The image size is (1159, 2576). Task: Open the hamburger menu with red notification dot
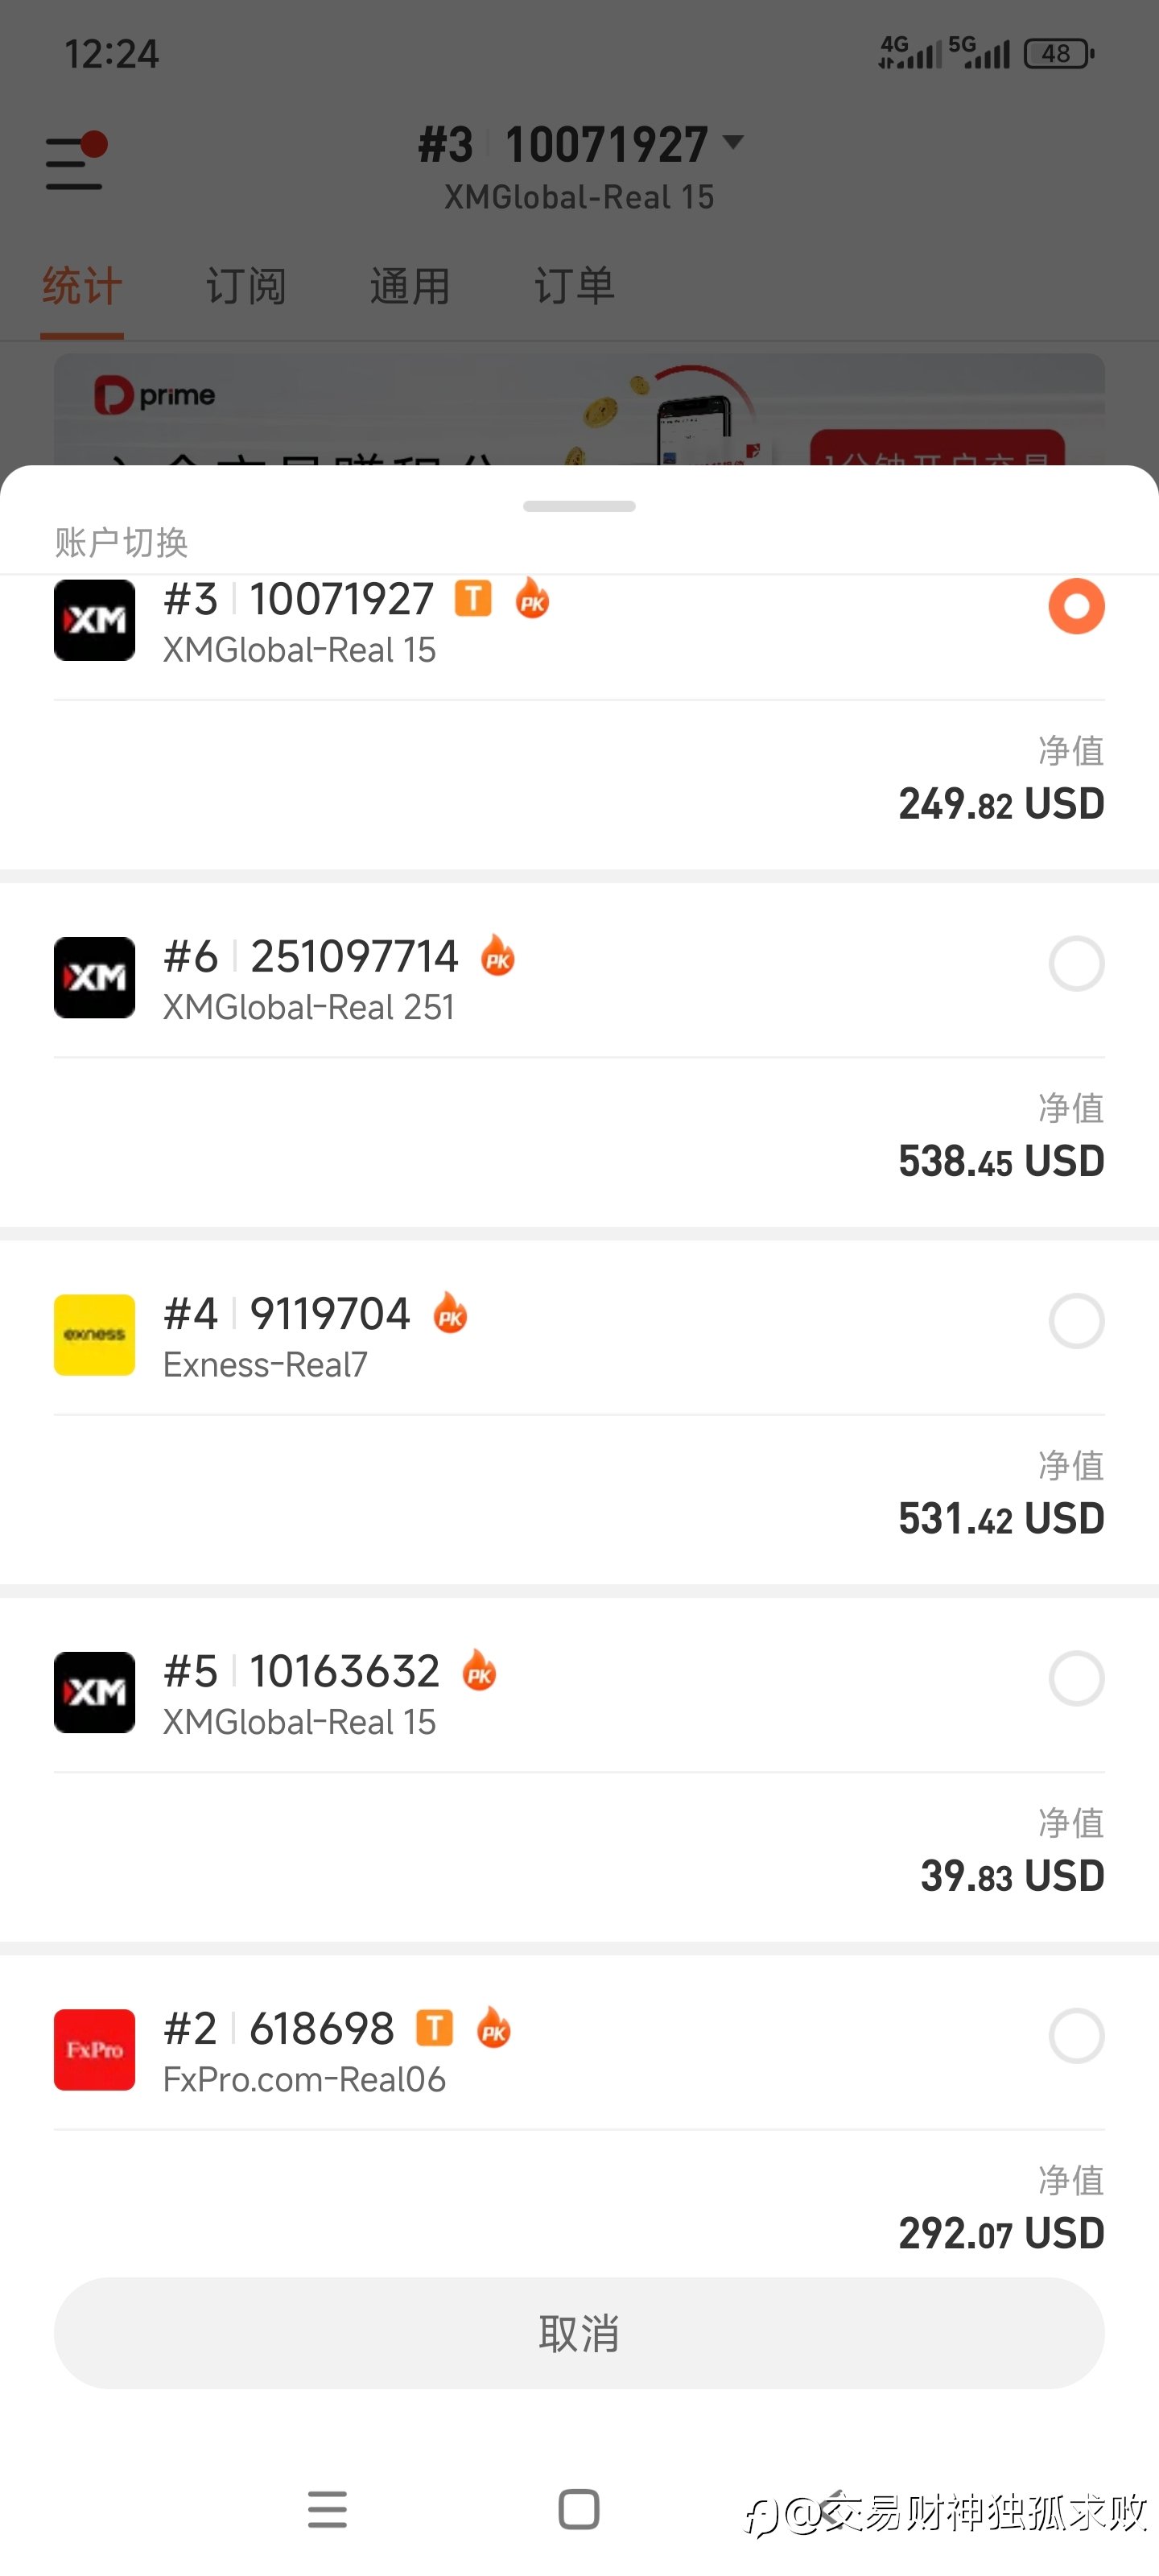tap(75, 162)
